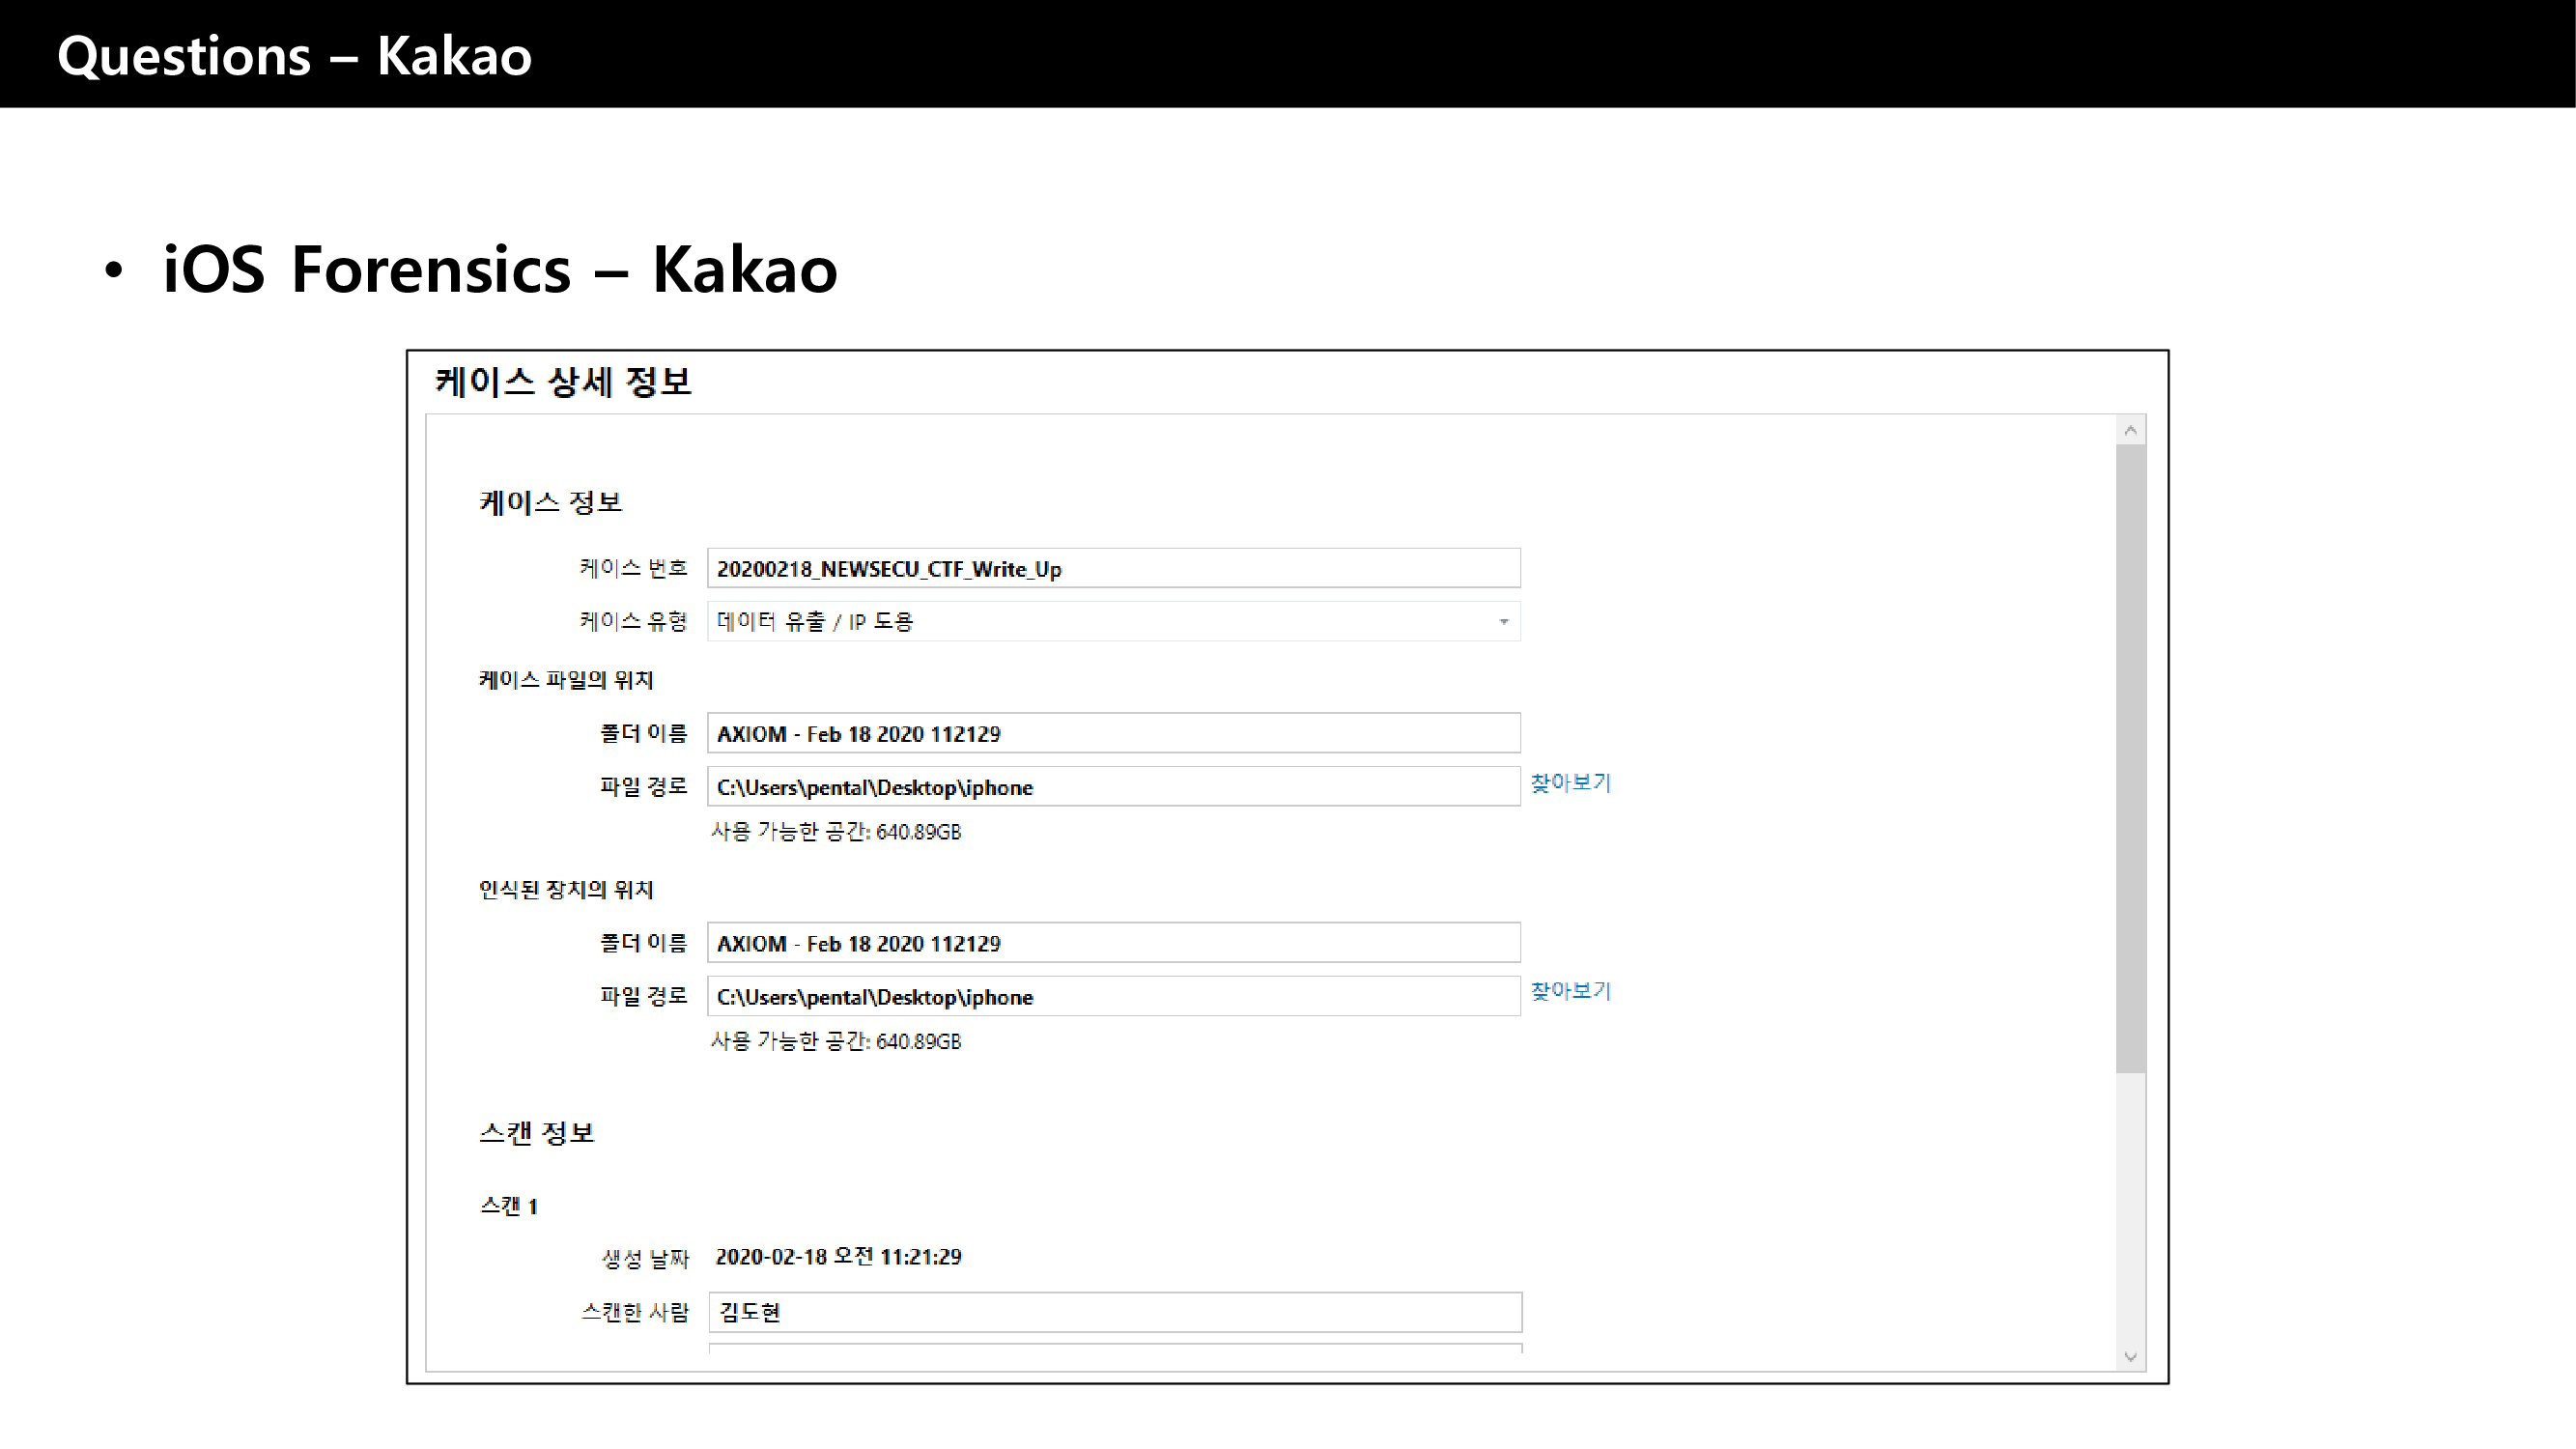Click the 생성 날짜 timestamp value
Viewport: 2576px width, 1449px height.
pos(838,1257)
